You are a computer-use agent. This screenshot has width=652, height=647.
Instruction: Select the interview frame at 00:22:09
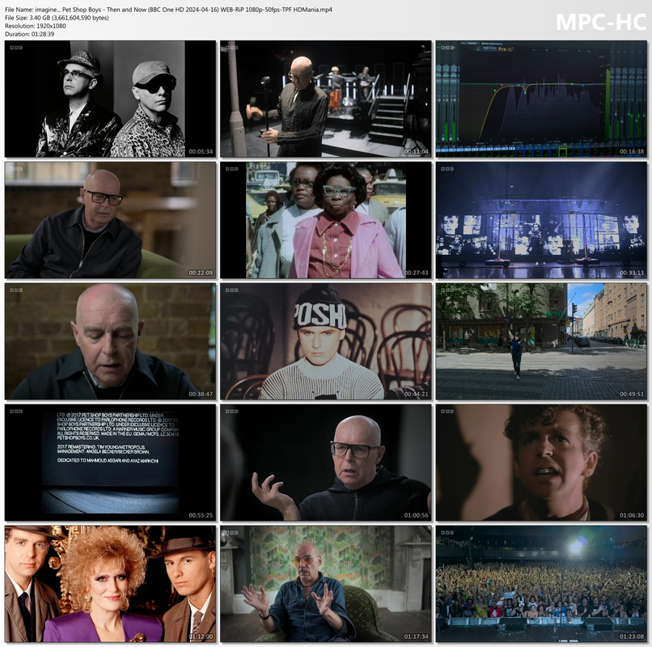point(110,220)
